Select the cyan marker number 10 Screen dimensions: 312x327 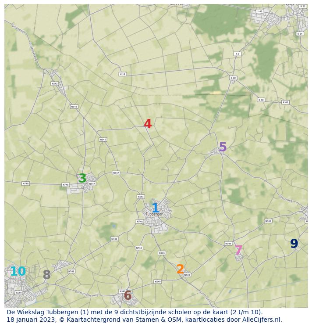(x=18, y=272)
